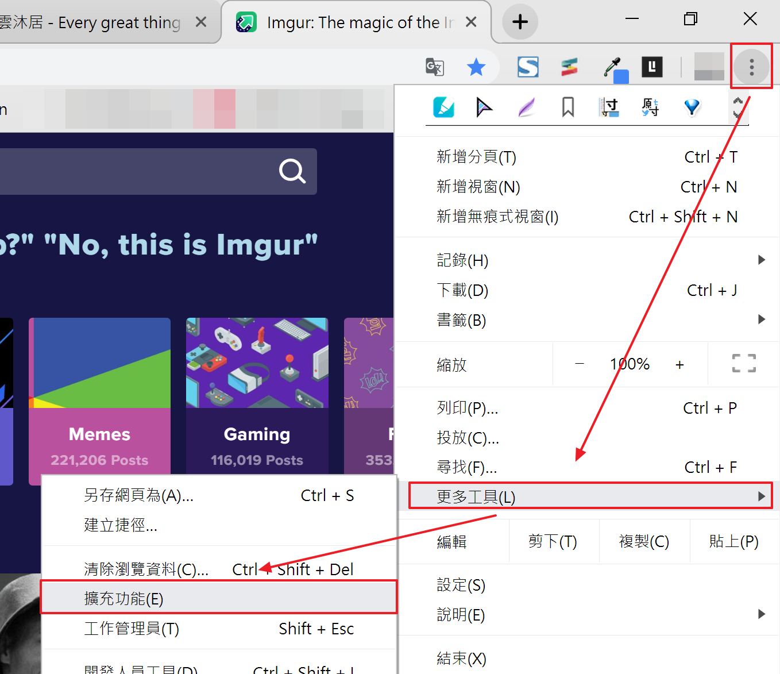This screenshot has height=674, width=780.
Task: Increase zoom with the plus button
Action: [x=679, y=364]
